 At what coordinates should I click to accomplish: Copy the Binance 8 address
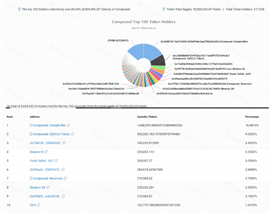46,152
